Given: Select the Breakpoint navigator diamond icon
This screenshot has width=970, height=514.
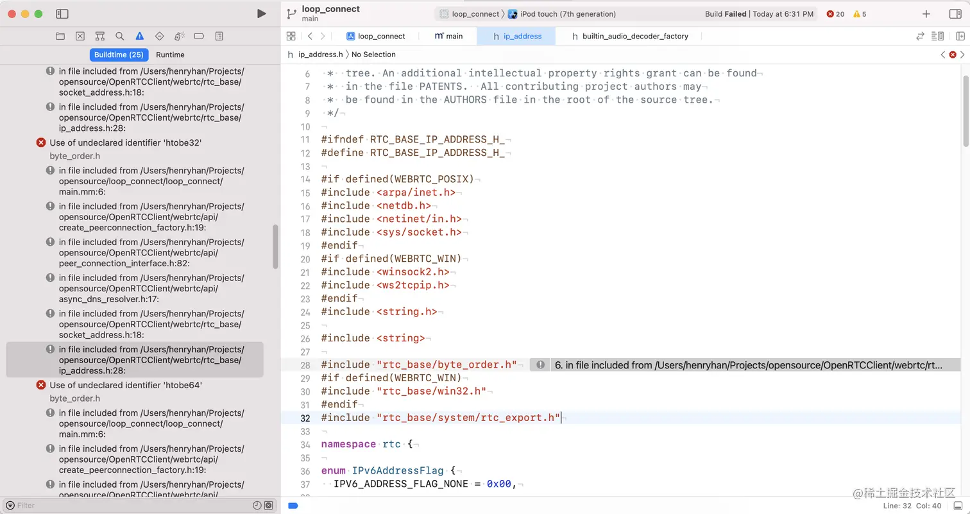Looking at the screenshot, I should tap(160, 36).
